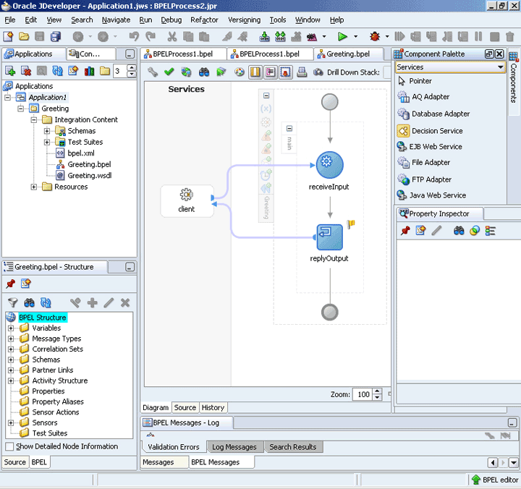
Task: Click the filter funnel icon in Structure pane
Action: point(12,302)
